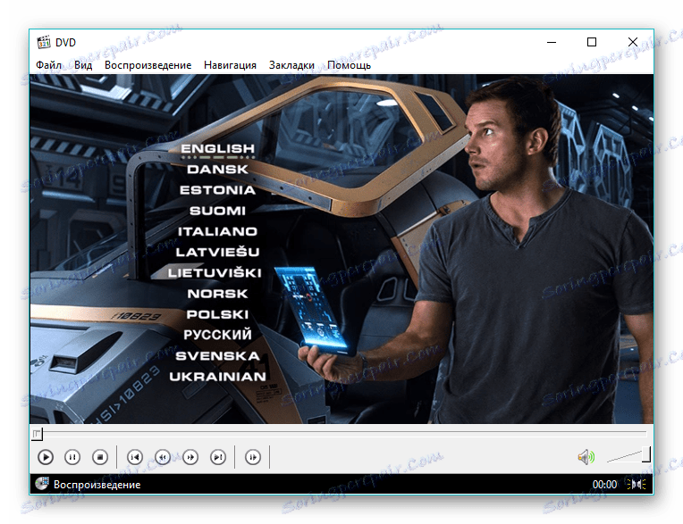Select РУССКИЙ language option
This screenshot has width=683, height=524.
click(217, 335)
